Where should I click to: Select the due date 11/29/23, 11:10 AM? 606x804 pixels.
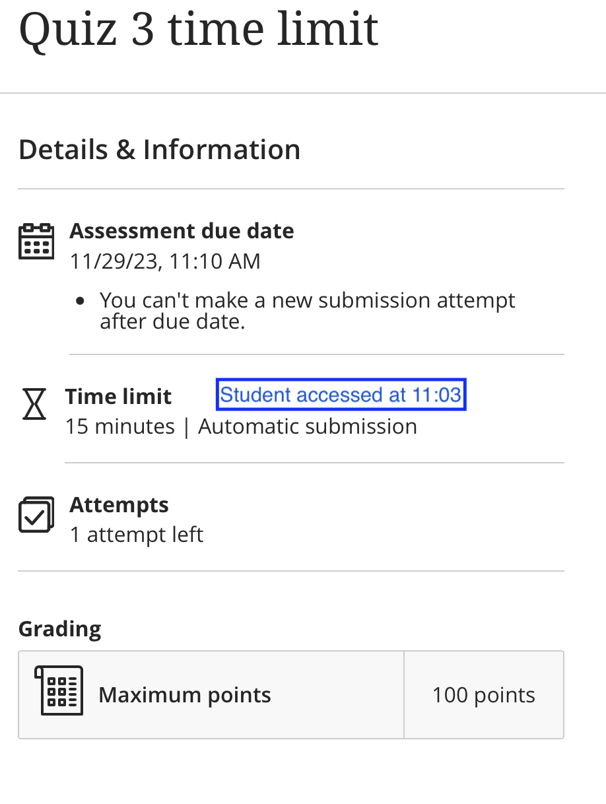point(165,261)
